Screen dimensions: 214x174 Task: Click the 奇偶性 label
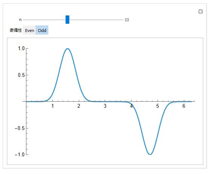click(16, 30)
